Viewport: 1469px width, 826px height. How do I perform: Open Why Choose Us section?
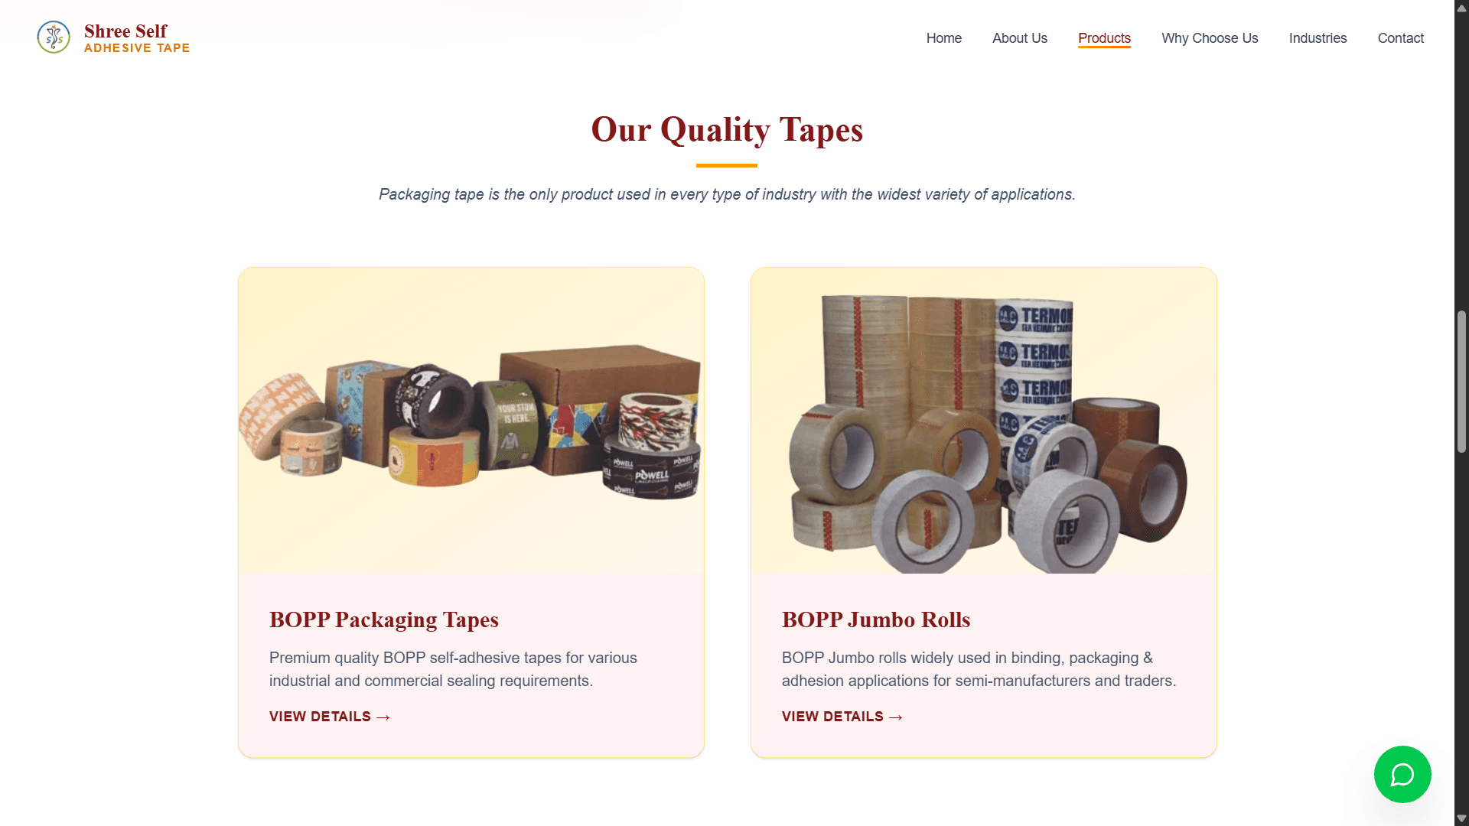point(1209,38)
